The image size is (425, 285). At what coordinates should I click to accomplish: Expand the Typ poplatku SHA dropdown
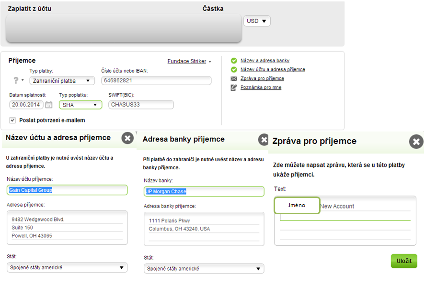(x=80, y=105)
